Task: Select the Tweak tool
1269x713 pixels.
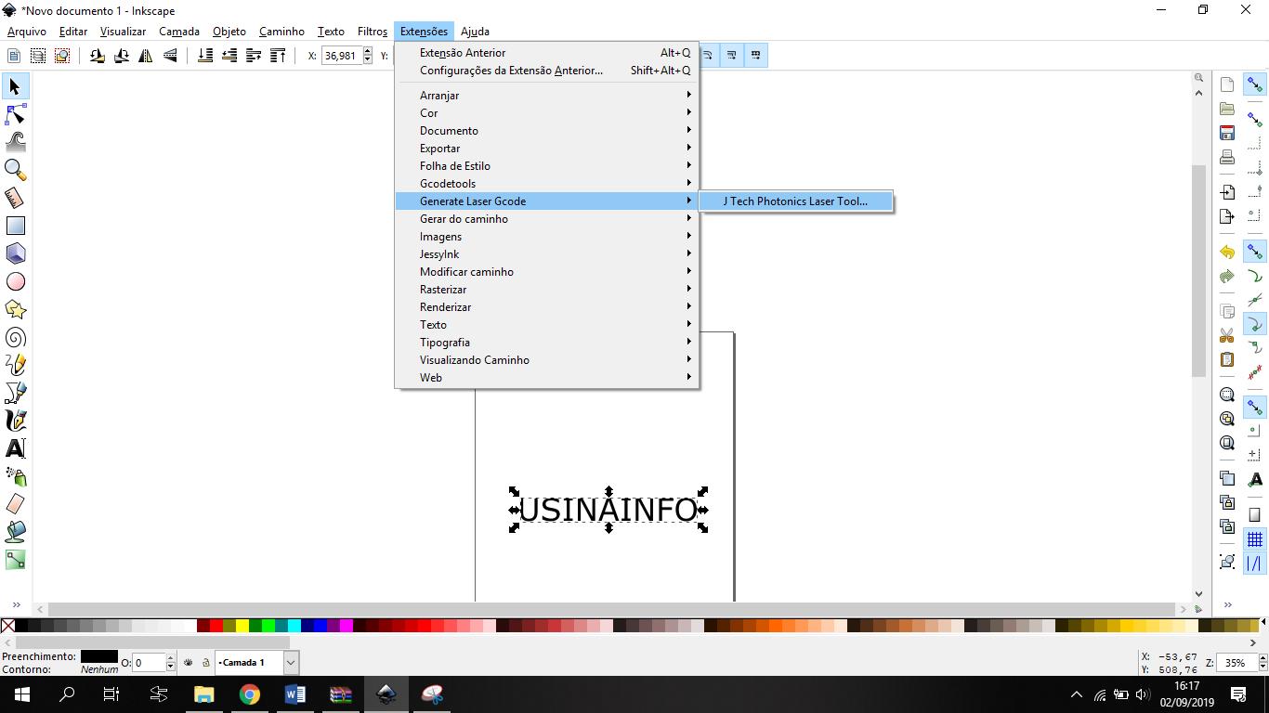Action: 15,142
